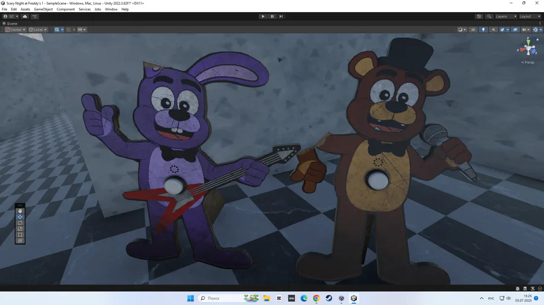
Task: Open the SC account dropdown
Action: pos(10,16)
